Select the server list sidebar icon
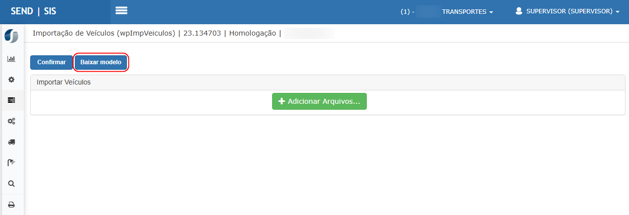629x215 pixels. pyautogui.click(x=11, y=100)
